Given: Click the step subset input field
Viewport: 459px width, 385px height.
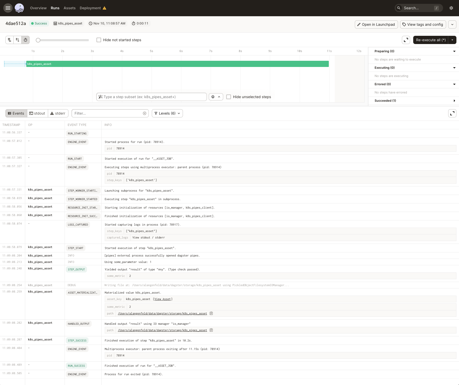Looking at the screenshot, I should coord(151,97).
